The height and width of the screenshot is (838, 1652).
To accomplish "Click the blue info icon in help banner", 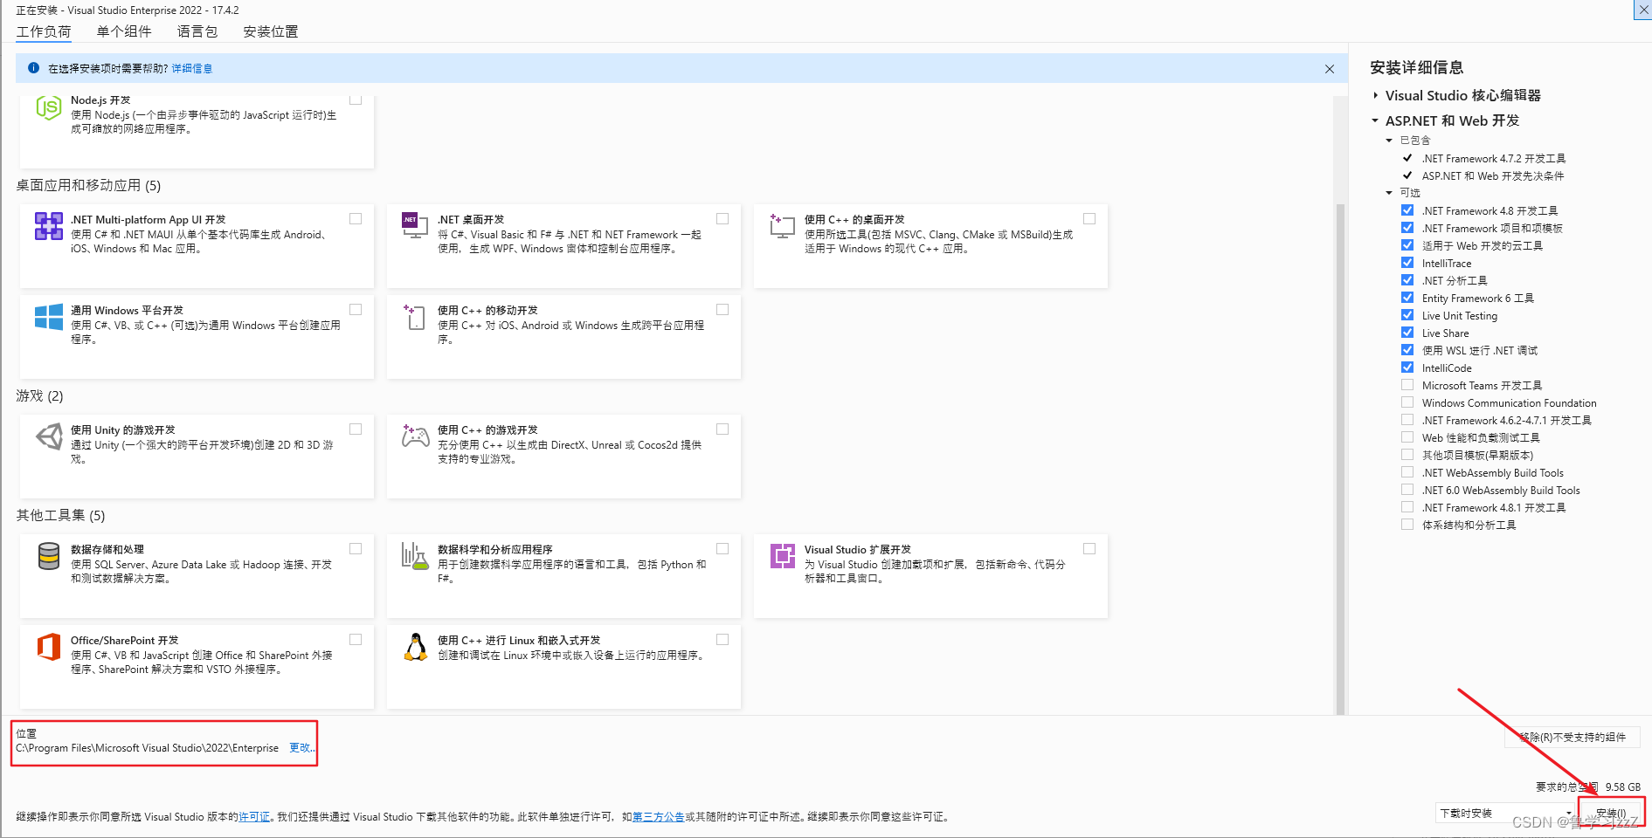I will [33, 68].
